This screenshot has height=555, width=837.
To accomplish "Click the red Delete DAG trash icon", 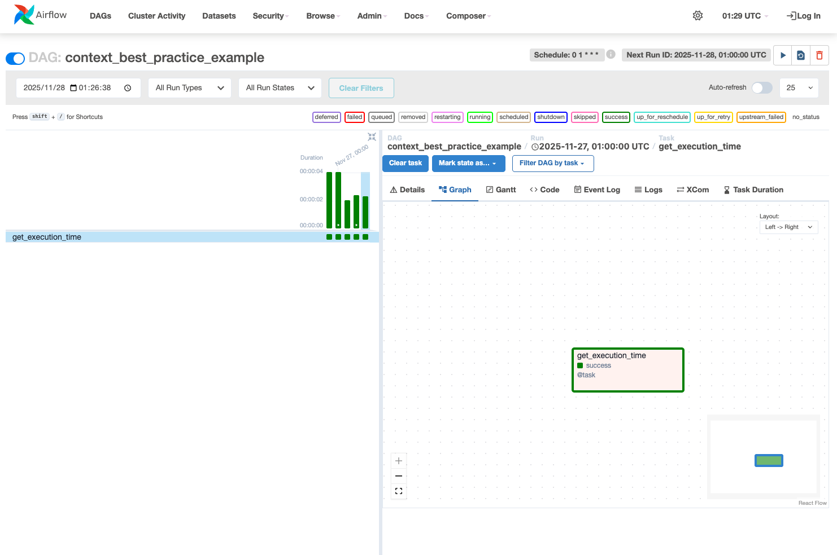I will tap(819, 55).
